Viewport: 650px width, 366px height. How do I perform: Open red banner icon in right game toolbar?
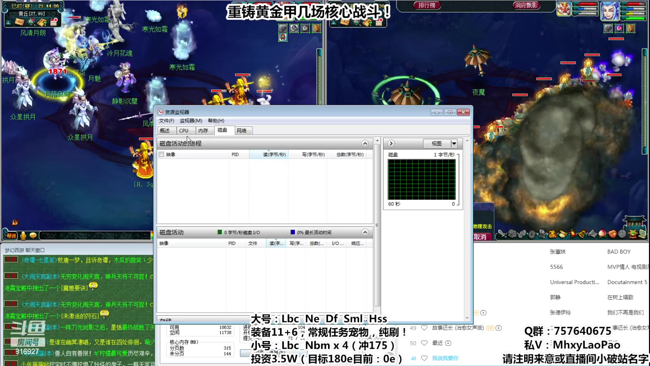point(572,234)
